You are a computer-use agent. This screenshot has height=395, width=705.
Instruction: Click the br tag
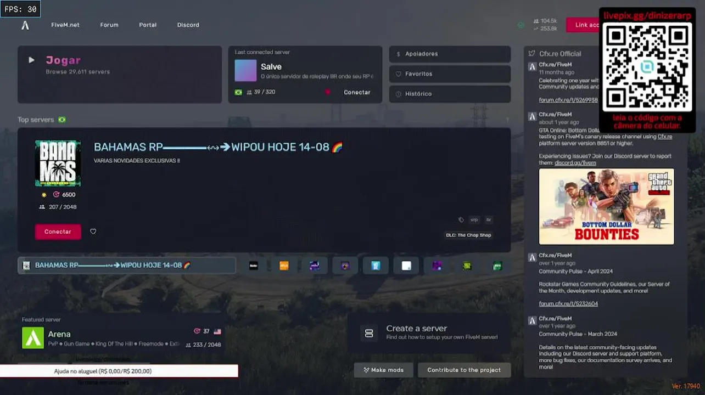tap(488, 219)
